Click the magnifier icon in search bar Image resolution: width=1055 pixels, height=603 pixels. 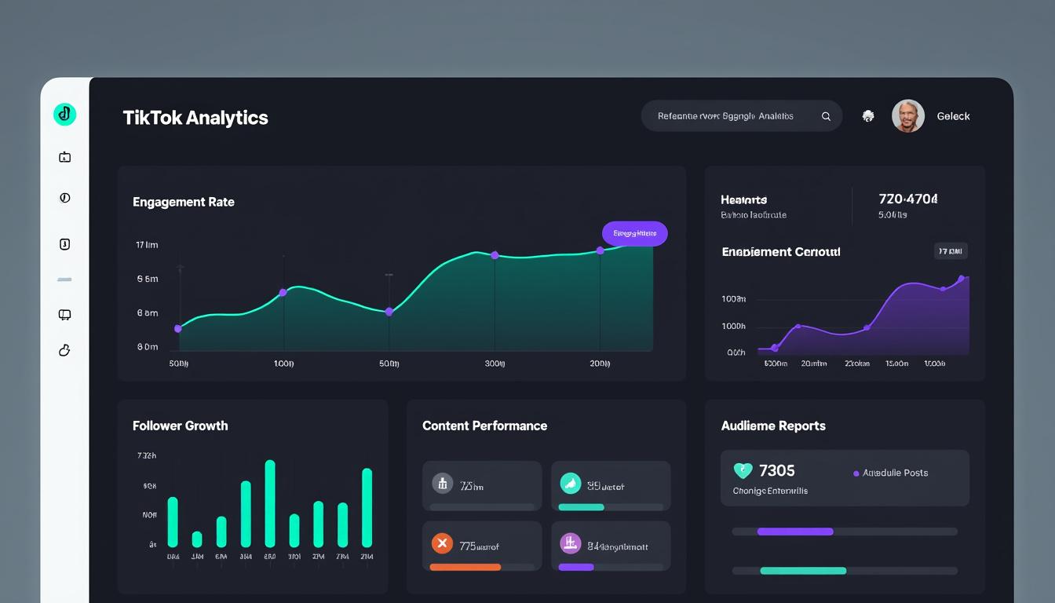point(826,116)
